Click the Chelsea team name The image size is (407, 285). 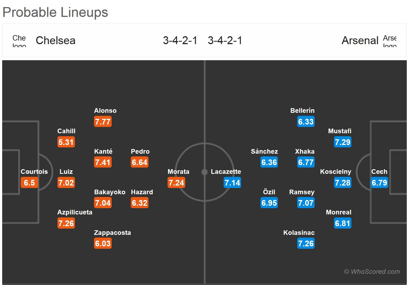[56, 41]
